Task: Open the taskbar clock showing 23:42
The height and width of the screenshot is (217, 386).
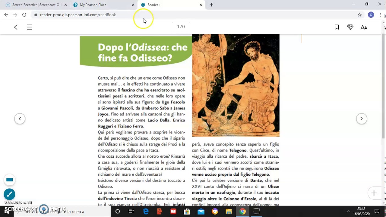Action: (x=361, y=211)
